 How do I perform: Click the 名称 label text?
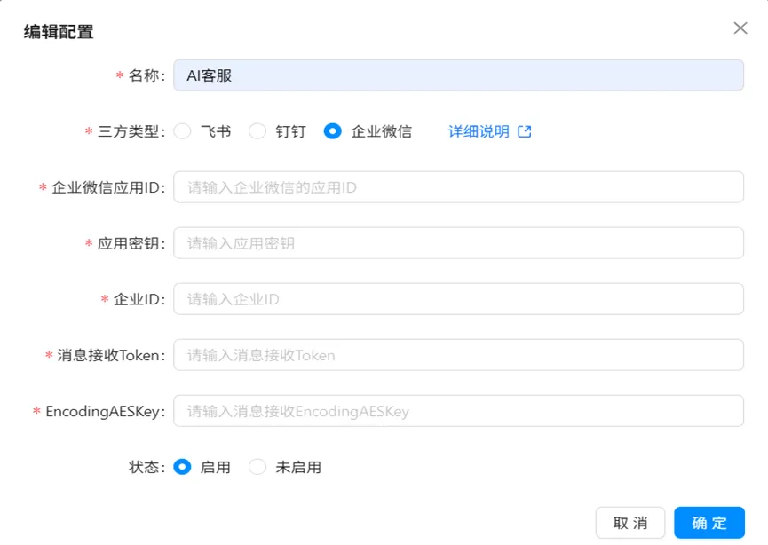tap(146, 75)
